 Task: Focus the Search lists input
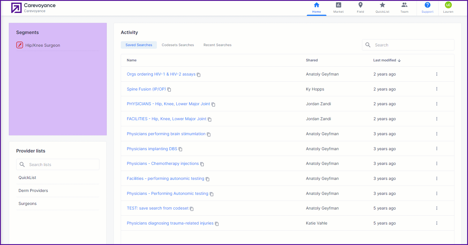pyautogui.click(x=57, y=165)
